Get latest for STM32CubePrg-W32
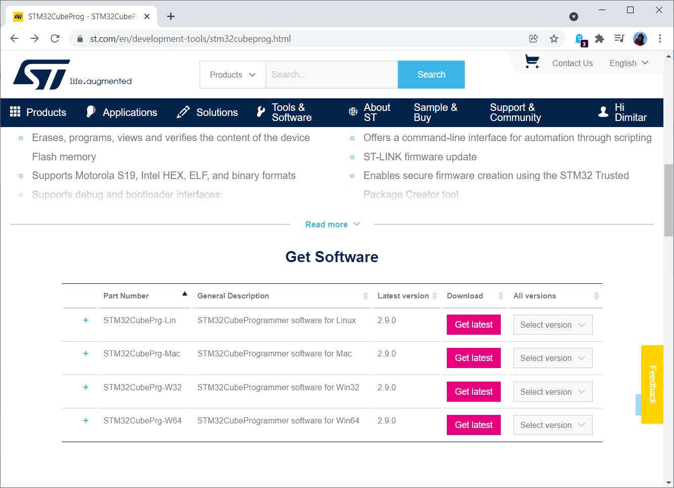This screenshot has width=674, height=488. (474, 392)
